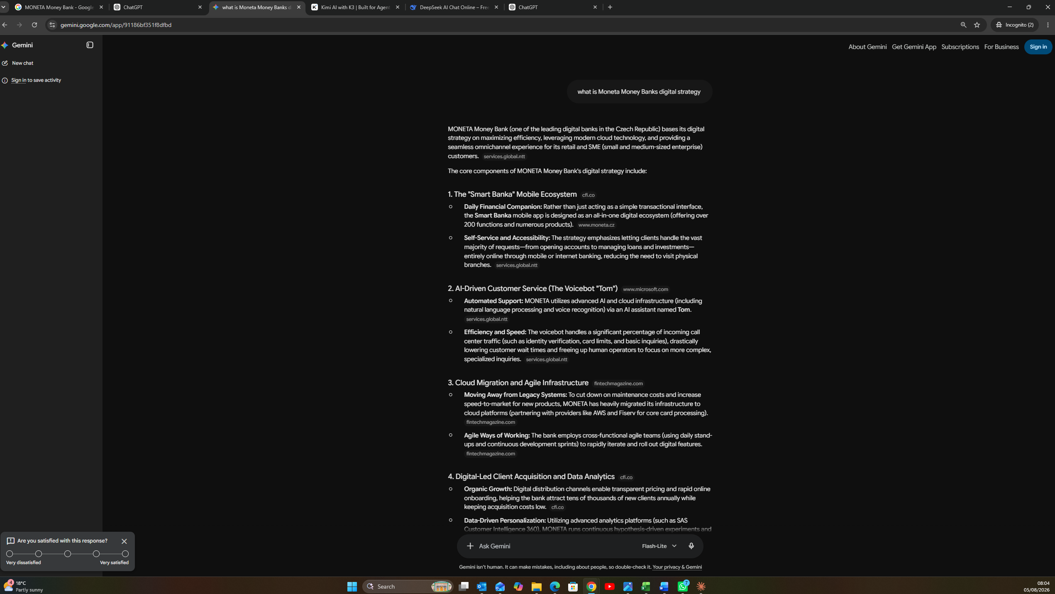The height and width of the screenshot is (594, 1055).
Task: Open cfi.co chip after 'keeping acquisition costs low'
Action: coord(557,507)
